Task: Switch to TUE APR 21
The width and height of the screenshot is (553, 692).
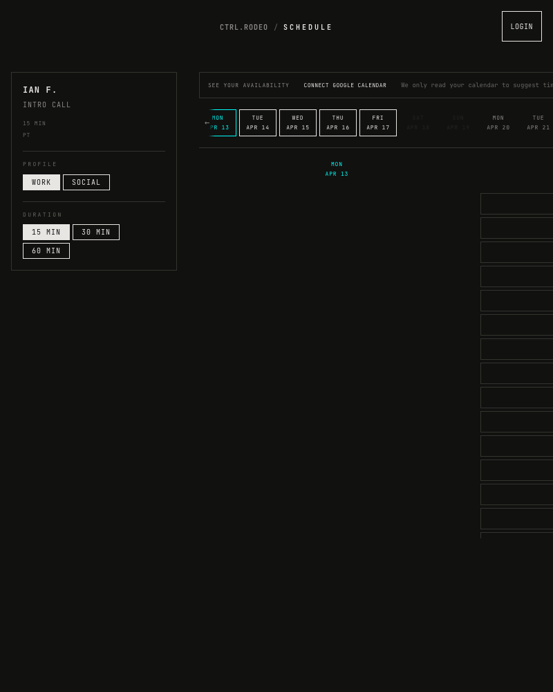Action: 538,122
